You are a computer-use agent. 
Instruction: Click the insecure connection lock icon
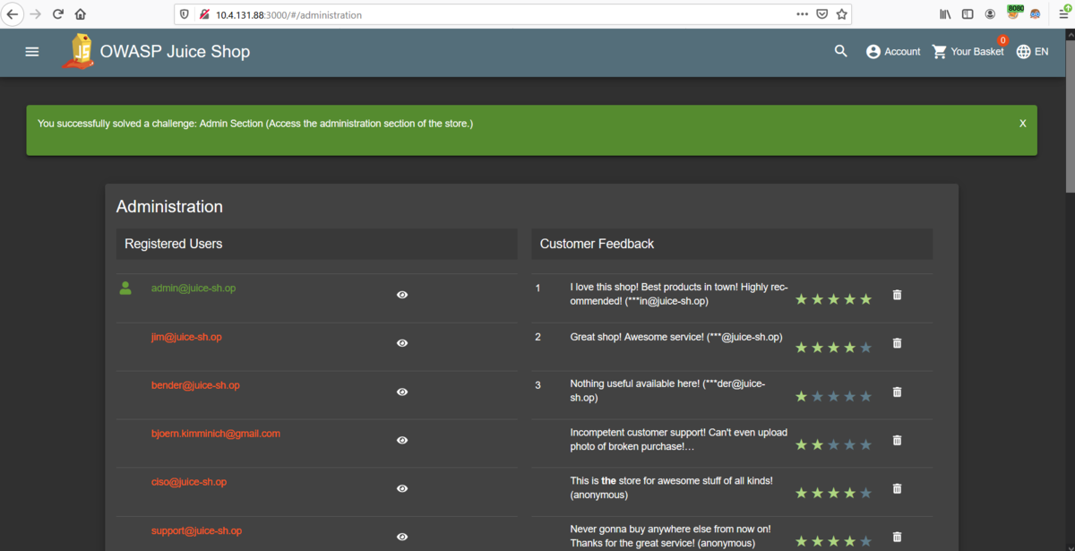204,14
